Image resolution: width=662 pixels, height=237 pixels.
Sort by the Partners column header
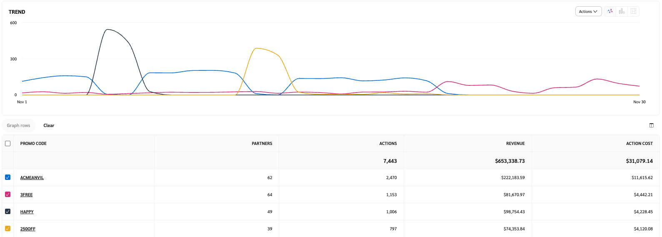coord(262,144)
